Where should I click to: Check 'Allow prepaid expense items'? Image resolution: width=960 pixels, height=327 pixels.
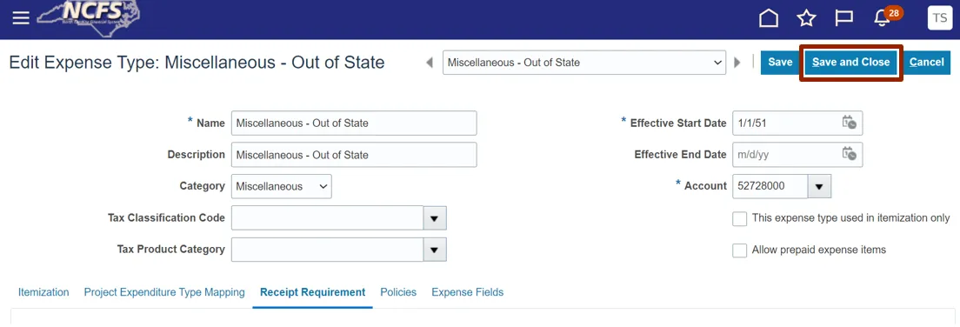coord(740,250)
